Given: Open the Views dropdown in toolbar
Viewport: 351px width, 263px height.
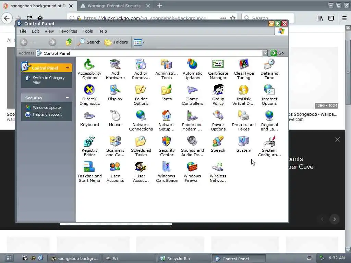Looking at the screenshot, I should coord(139,42).
